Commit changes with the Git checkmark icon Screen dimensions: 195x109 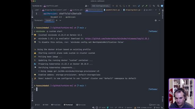(143, 6)
